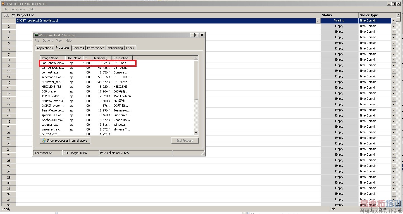403x214 pixels.
Task: Select job row number 12
Action: (9, 82)
